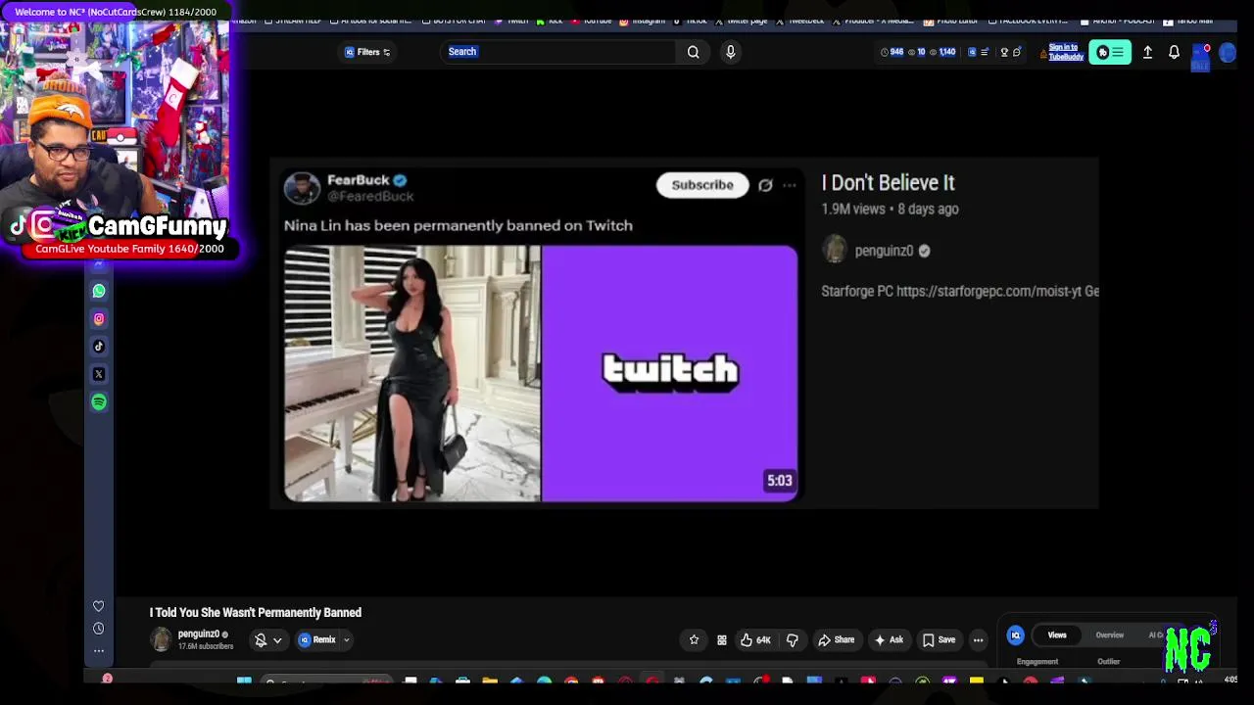Select the Overview tab in vidIQ panel
Screen dimensions: 1254x705
point(1109,635)
